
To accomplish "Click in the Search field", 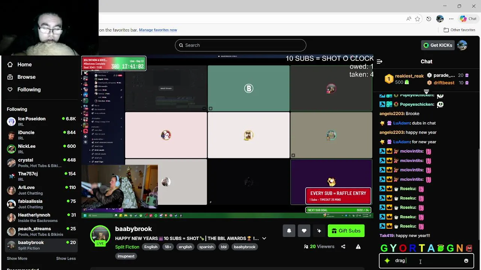I will pos(240,45).
